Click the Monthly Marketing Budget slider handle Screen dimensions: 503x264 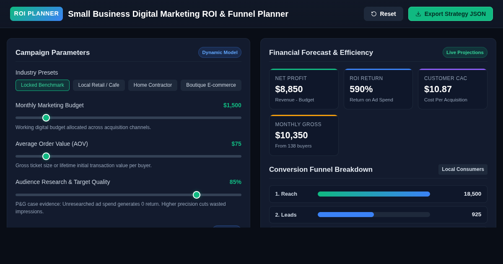(46, 118)
